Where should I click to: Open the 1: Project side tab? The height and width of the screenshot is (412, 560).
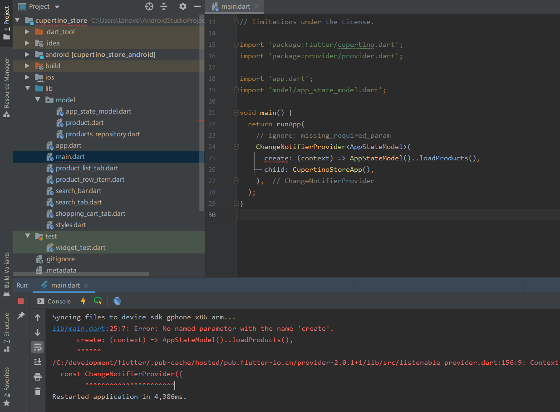(6, 23)
